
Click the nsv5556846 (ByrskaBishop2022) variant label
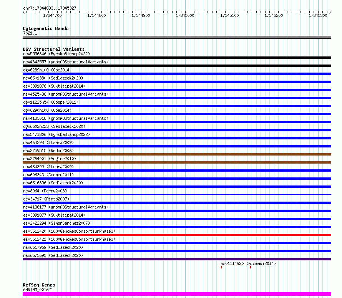[56, 54]
